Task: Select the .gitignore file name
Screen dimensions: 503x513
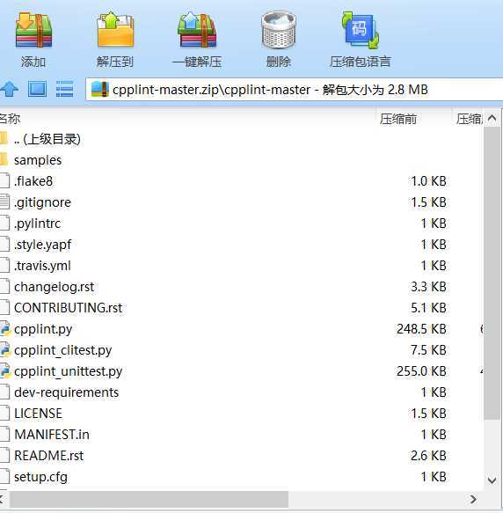Action: (x=42, y=202)
